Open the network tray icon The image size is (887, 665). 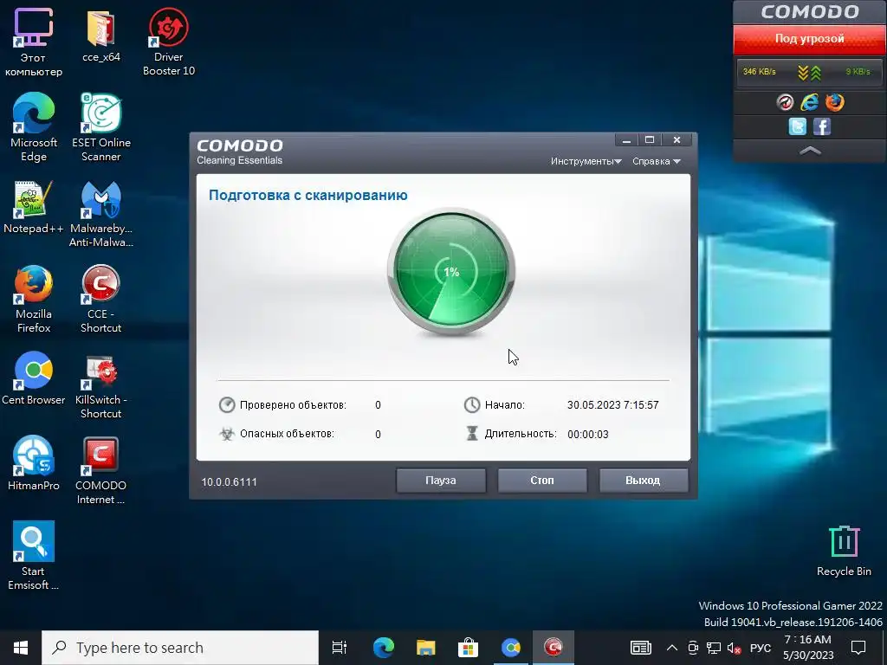714,648
